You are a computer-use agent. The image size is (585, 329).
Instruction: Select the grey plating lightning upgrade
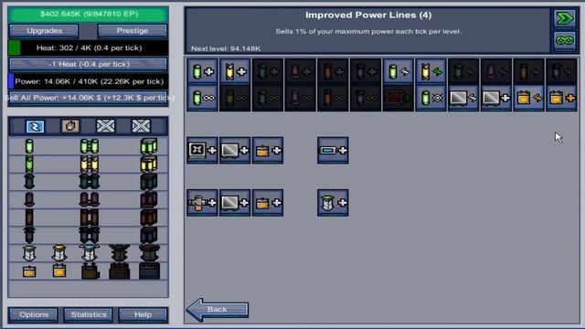(x=463, y=98)
